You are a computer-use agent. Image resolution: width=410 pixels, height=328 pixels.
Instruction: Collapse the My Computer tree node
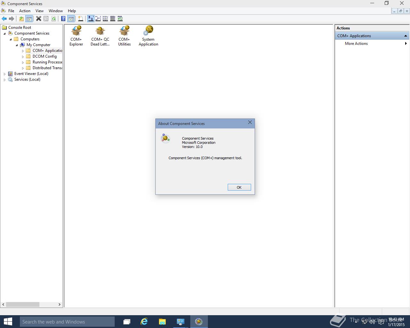(x=17, y=45)
